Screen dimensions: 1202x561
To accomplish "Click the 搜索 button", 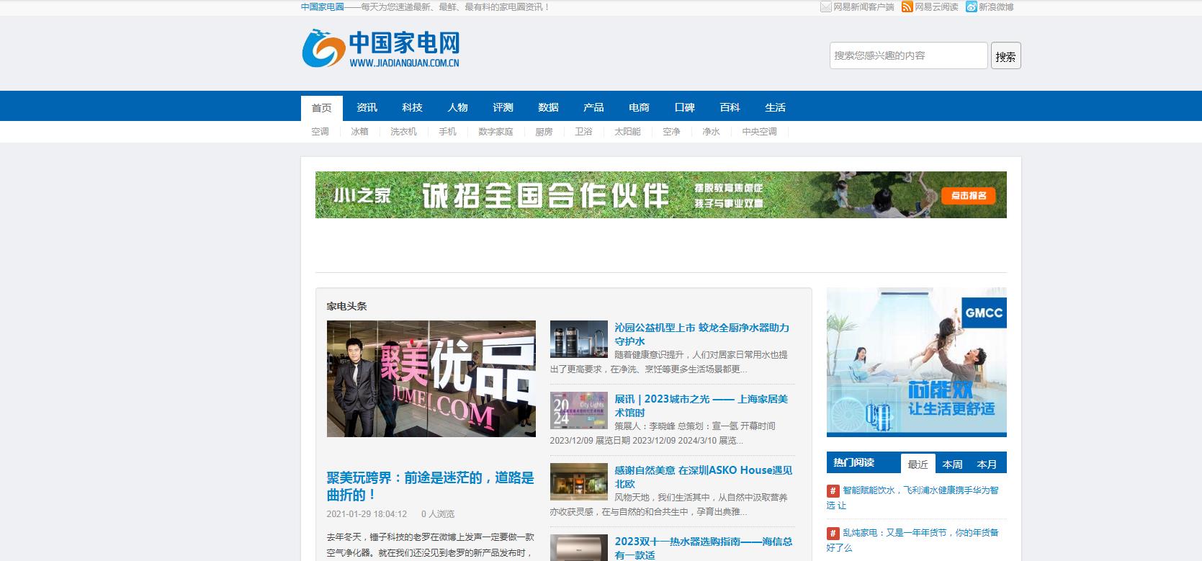I will (x=1006, y=56).
